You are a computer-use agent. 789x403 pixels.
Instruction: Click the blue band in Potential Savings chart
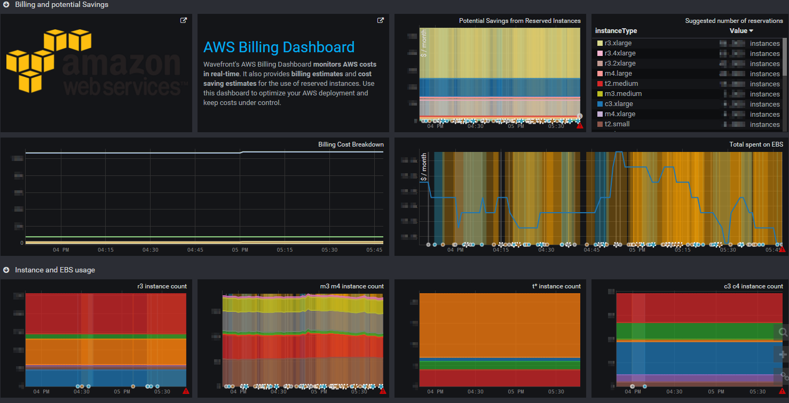[x=500, y=87]
